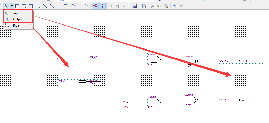This screenshot has width=269, height=123.
Task: Click the Copy icon
Action: 159,6
